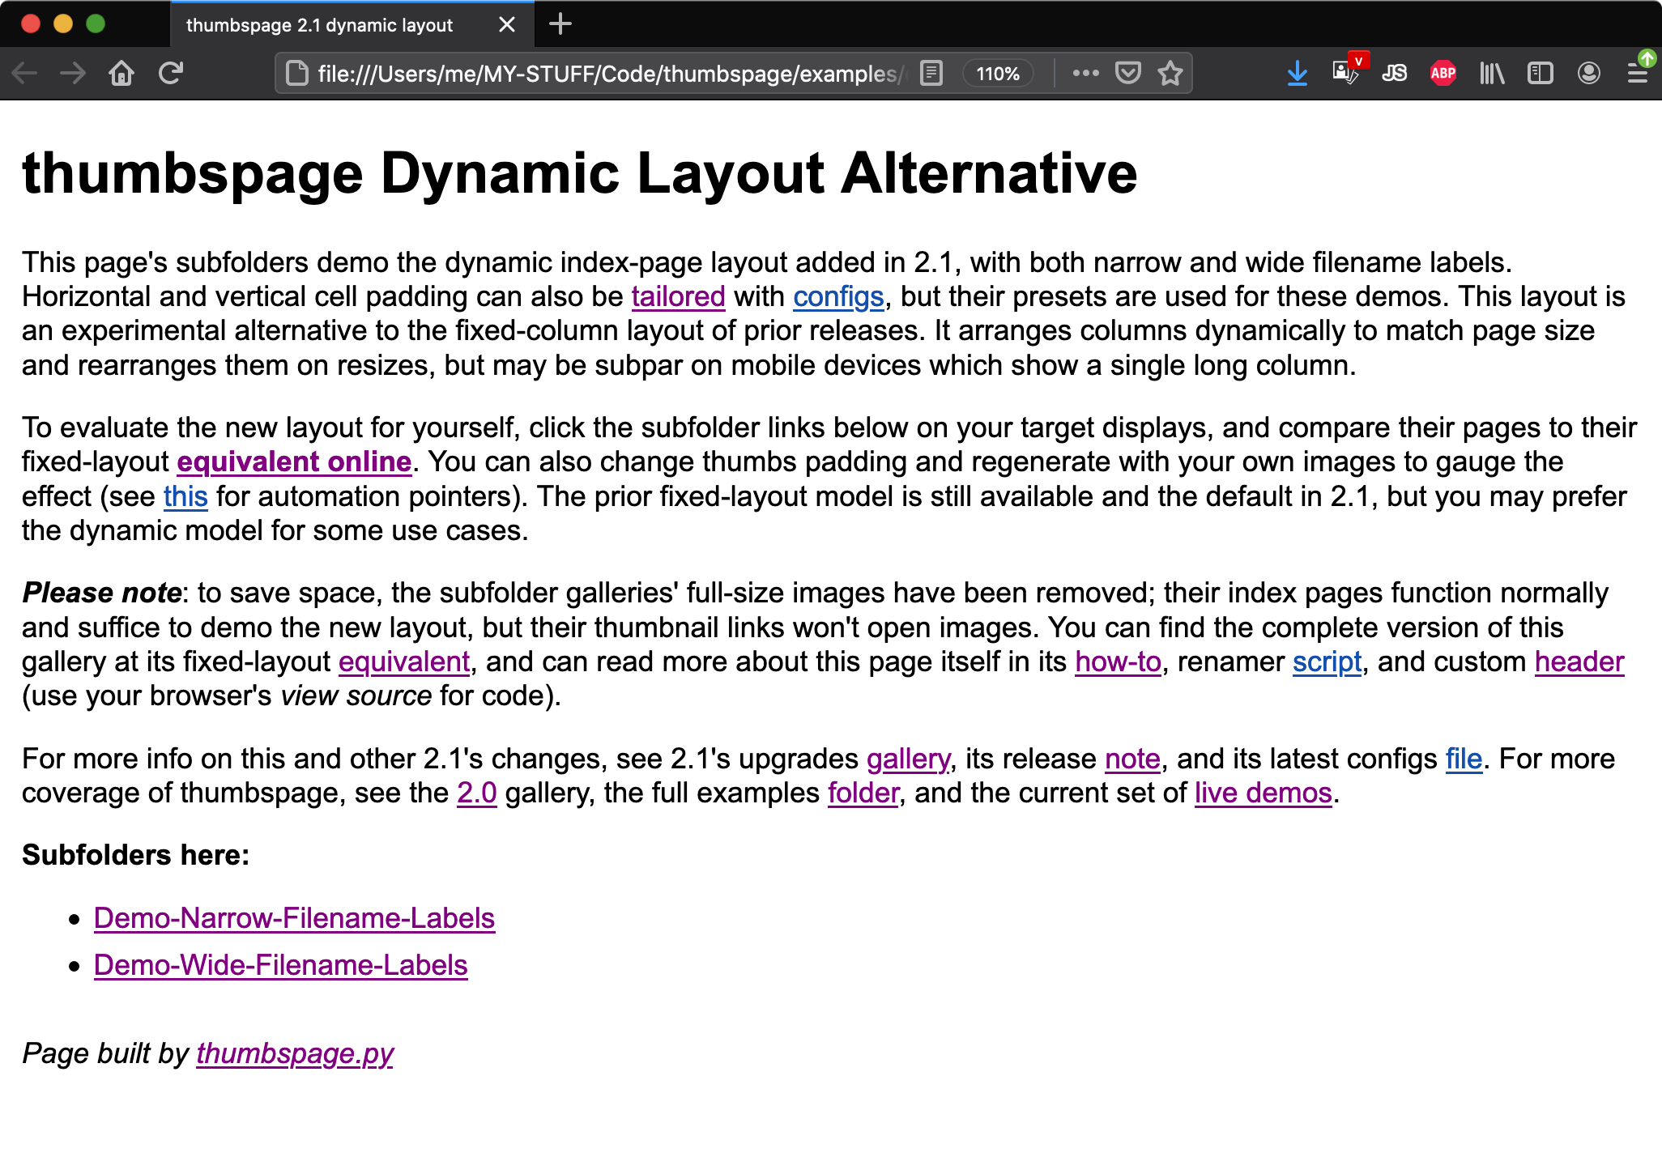Open the Firefox hamburger menu
This screenshot has height=1174, width=1662.
click(x=1637, y=74)
